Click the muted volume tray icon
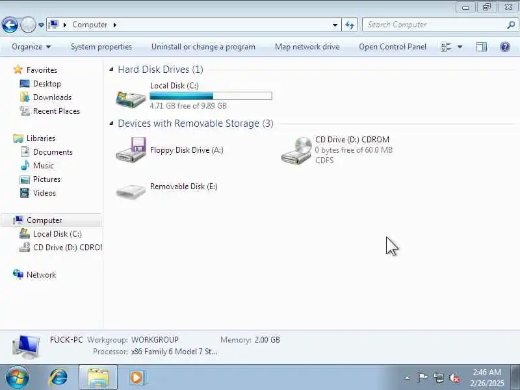 pyautogui.click(x=454, y=378)
